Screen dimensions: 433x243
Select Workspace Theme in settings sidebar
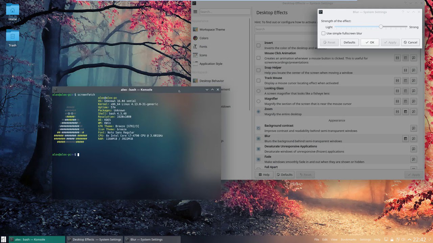tap(221, 29)
